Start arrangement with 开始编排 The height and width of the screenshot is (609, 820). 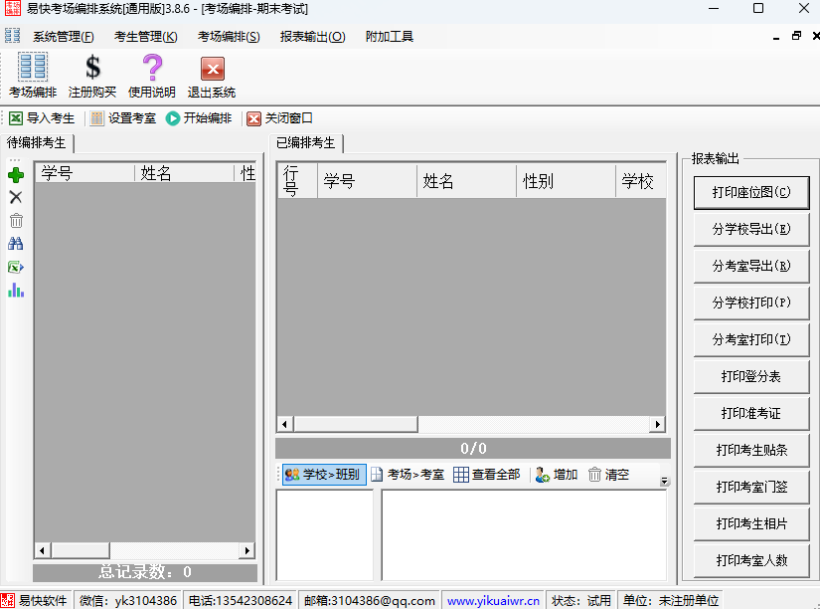199,118
